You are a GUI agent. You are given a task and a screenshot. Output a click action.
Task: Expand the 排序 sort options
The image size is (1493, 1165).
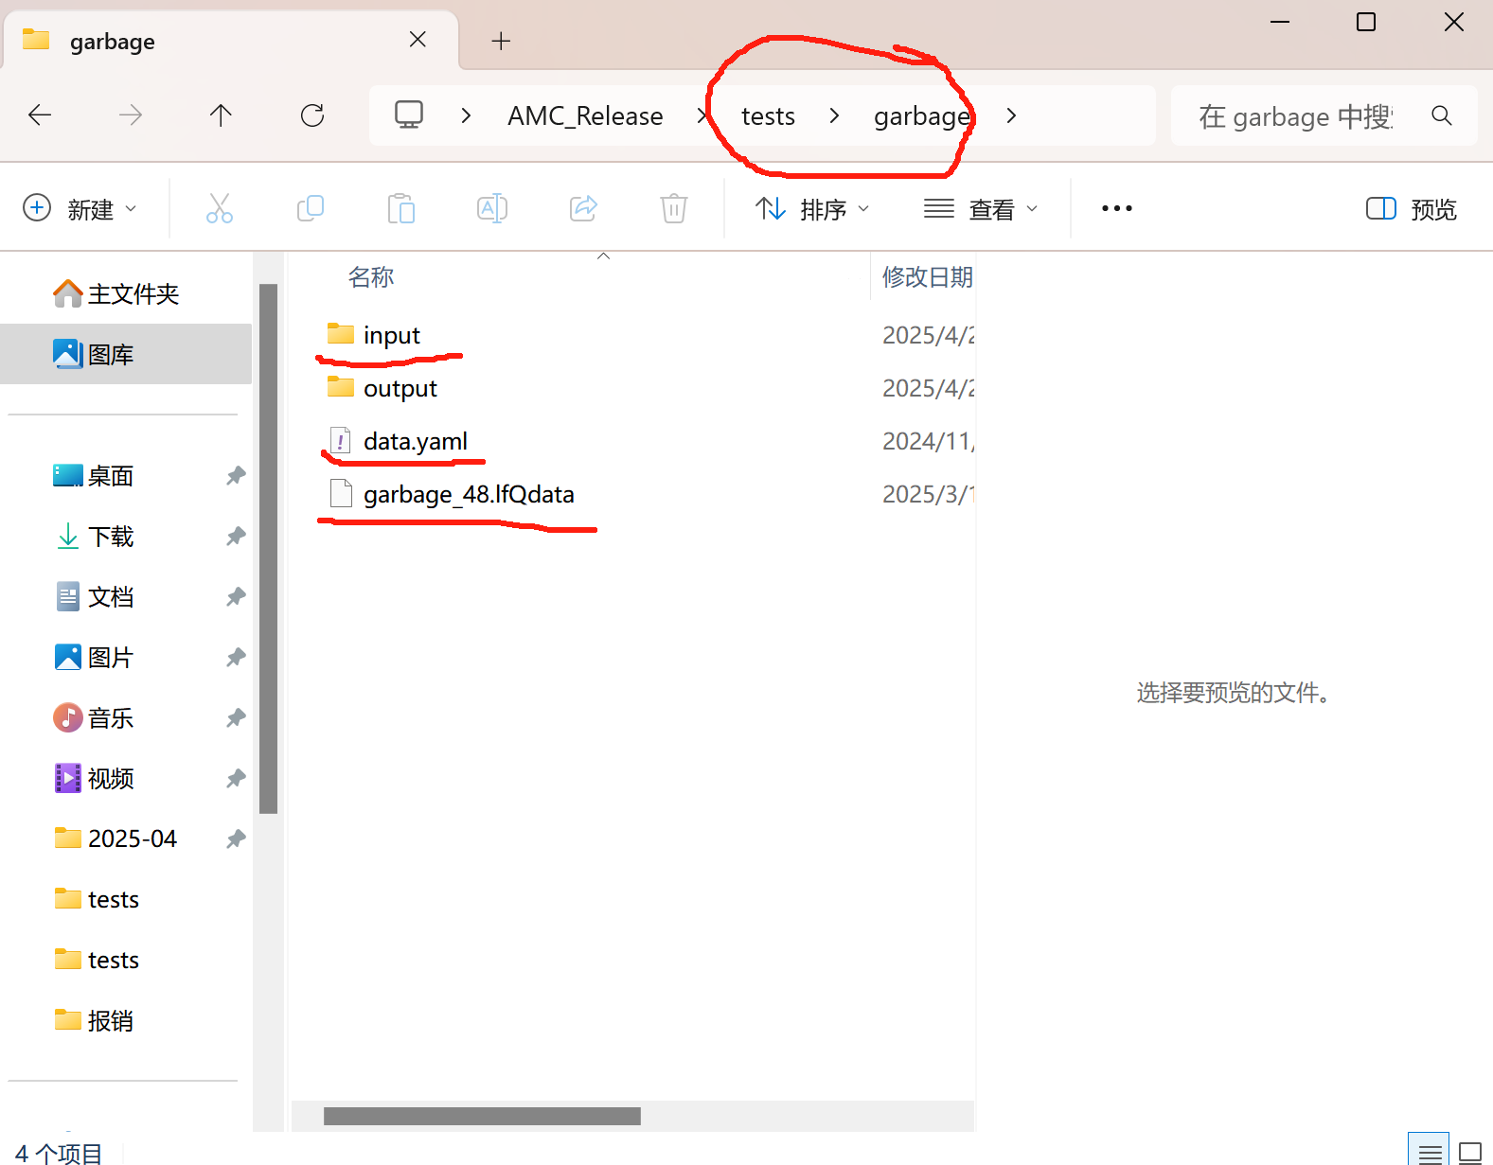point(812,209)
